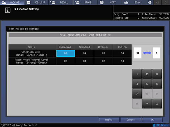
Task: Go to the STORE tab
Action: [85, 2]
